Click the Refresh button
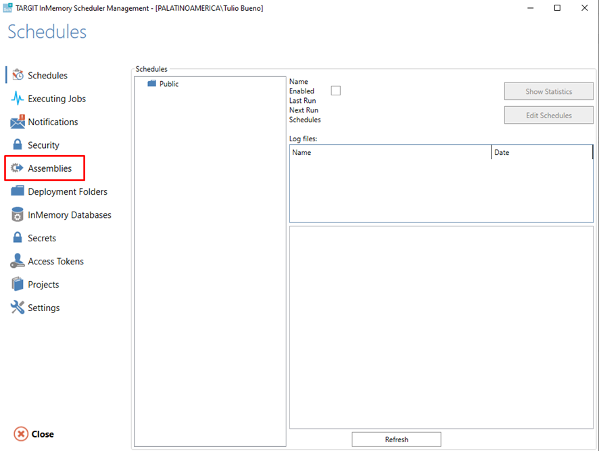The image size is (599, 451). (397, 439)
